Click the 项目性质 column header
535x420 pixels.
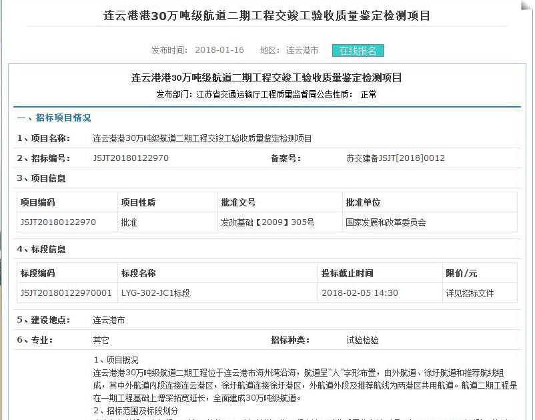(x=137, y=202)
